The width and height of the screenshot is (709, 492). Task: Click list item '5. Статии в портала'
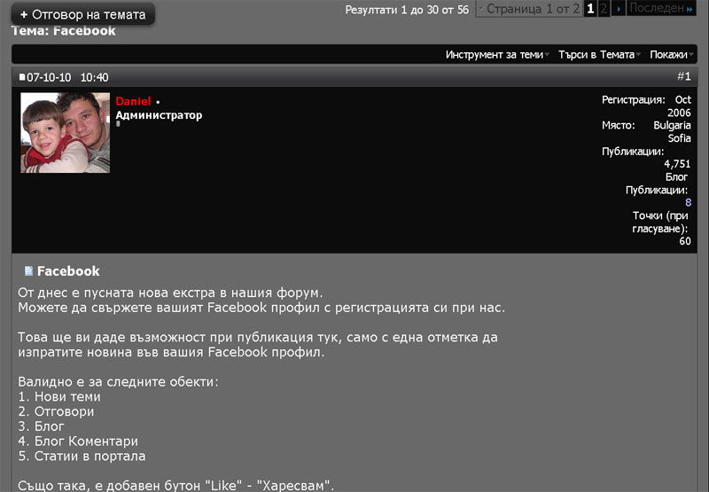(x=82, y=456)
